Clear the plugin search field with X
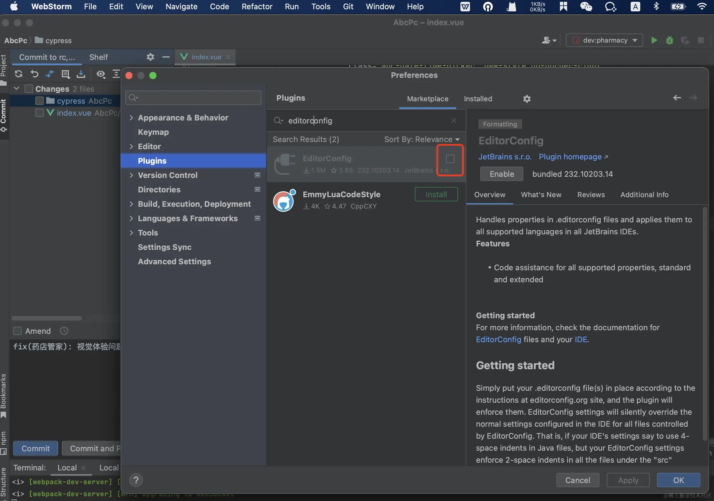 click(x=454, y=120)
